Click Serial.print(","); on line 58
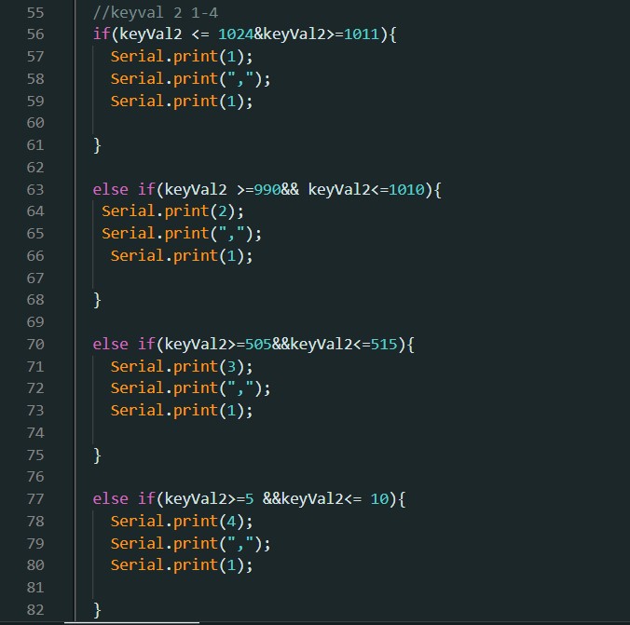630x625 pixels. [x=190, y=79]
